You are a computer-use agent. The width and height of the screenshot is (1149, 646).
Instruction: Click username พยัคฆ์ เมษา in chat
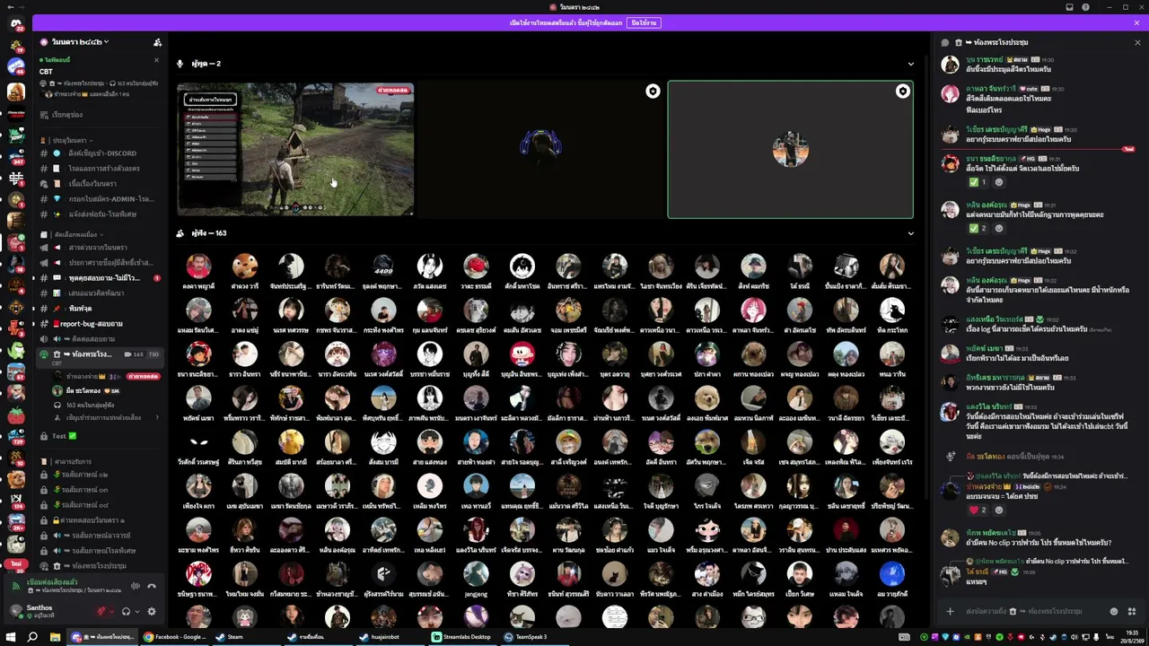tap(984, 347)
